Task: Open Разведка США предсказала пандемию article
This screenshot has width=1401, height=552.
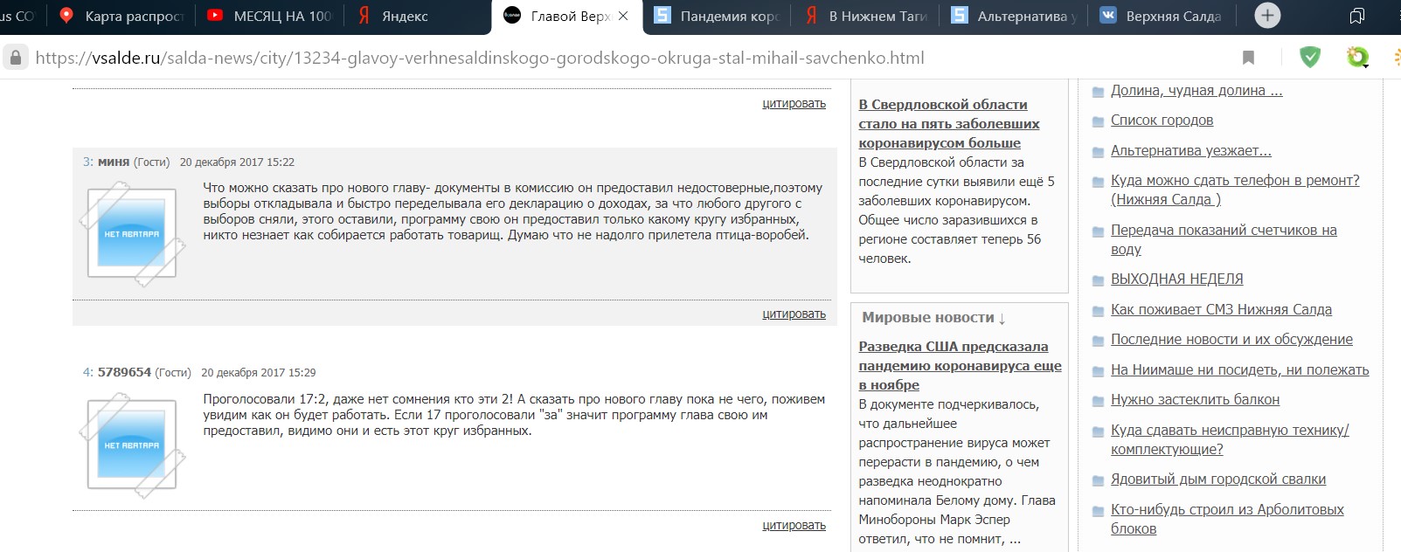Action: 960,365
